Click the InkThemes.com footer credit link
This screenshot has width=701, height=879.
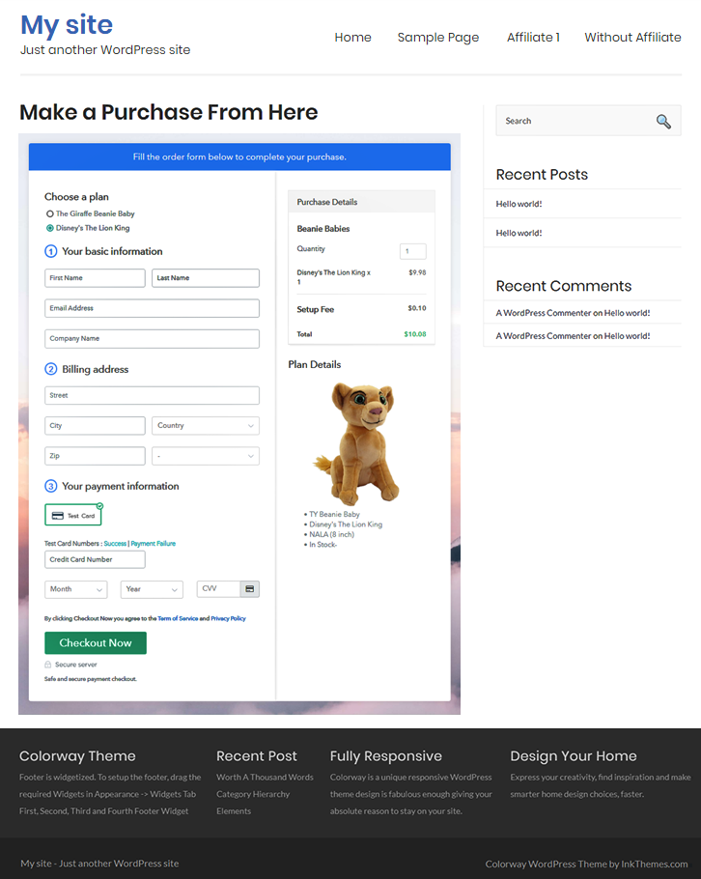[x=655, y=864]
